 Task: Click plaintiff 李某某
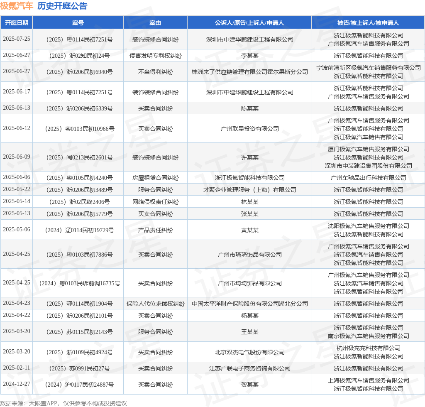pyautogui.click(x=249, y=56)
